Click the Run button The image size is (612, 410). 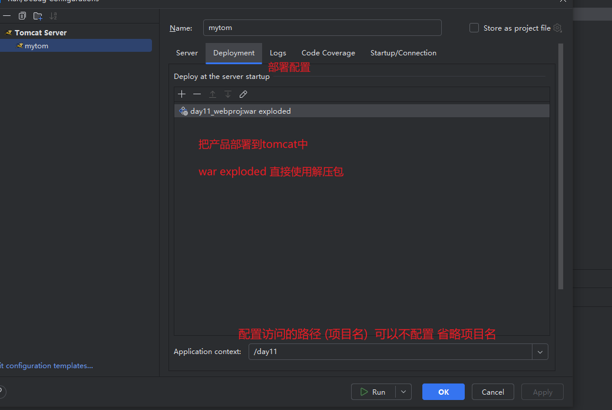[x=373, y=392]
